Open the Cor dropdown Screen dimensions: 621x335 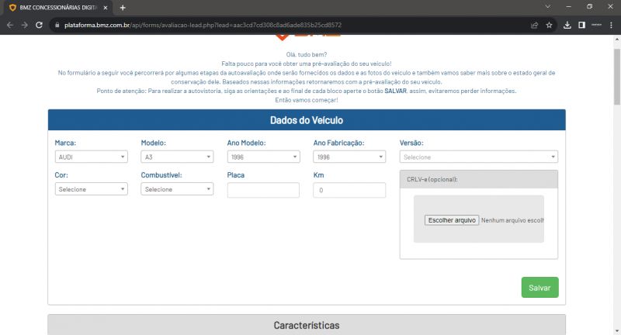tap(91, 189)
